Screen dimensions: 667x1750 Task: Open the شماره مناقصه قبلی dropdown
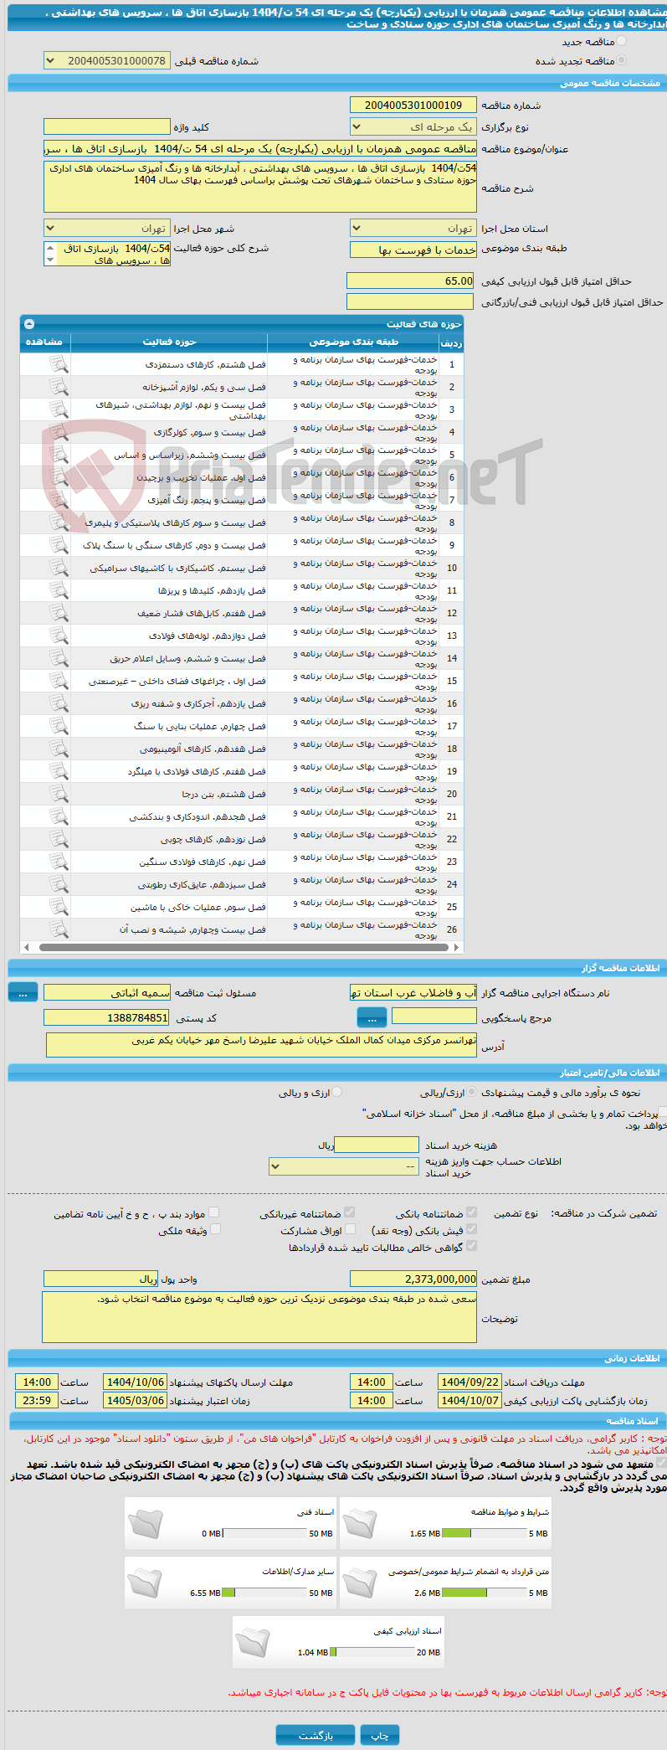point(106,61)
